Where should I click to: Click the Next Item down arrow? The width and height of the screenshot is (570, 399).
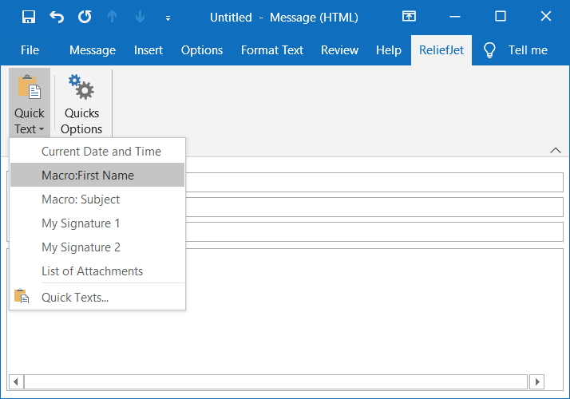click(140, 17)
